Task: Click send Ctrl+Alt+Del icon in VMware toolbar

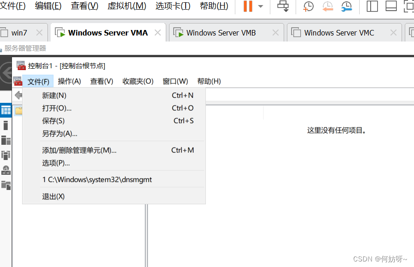Action: tap(283, 6)
